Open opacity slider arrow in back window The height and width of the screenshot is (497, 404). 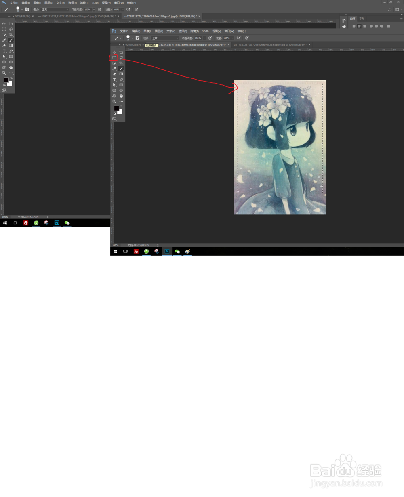coord(94,10)
